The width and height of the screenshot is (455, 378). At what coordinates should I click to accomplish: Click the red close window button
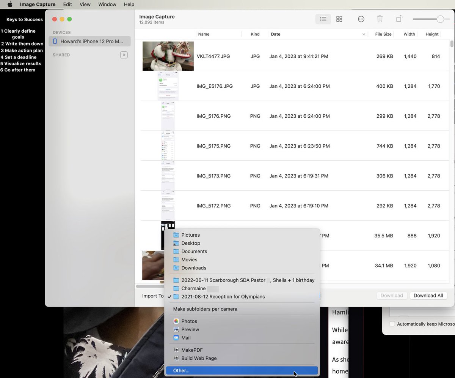pos(54,19)
